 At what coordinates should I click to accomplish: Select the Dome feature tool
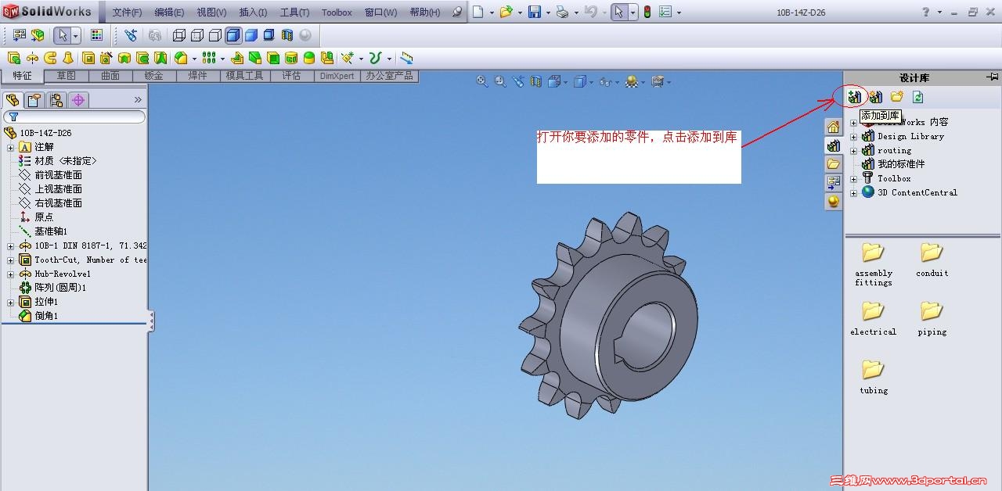(x=309, y=58)
